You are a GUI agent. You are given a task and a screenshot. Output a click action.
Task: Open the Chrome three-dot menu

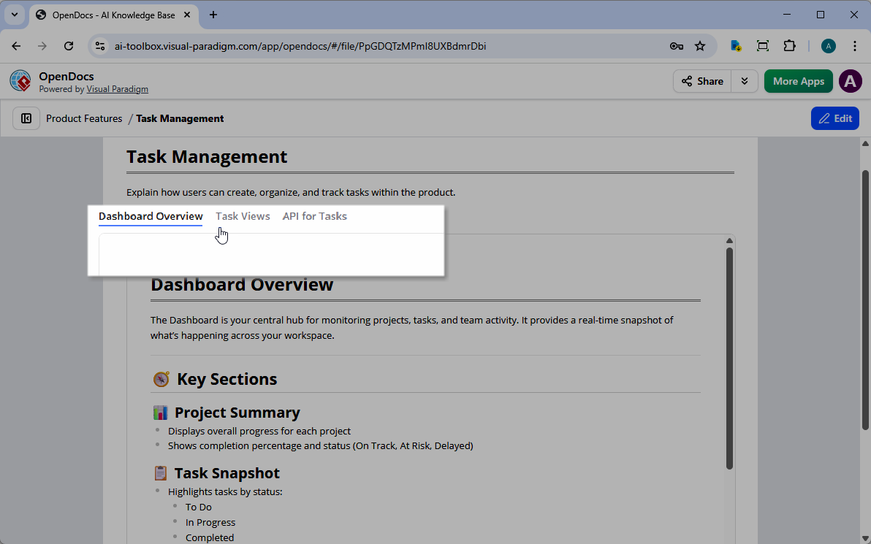point(855,45)
